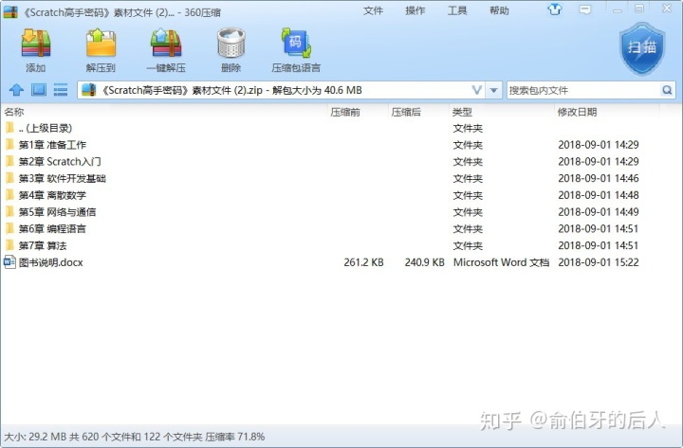Viewport: 683px width, 448px height.
Task: Click the Word icon of 图书说明.docx
Action: (9, 262)
